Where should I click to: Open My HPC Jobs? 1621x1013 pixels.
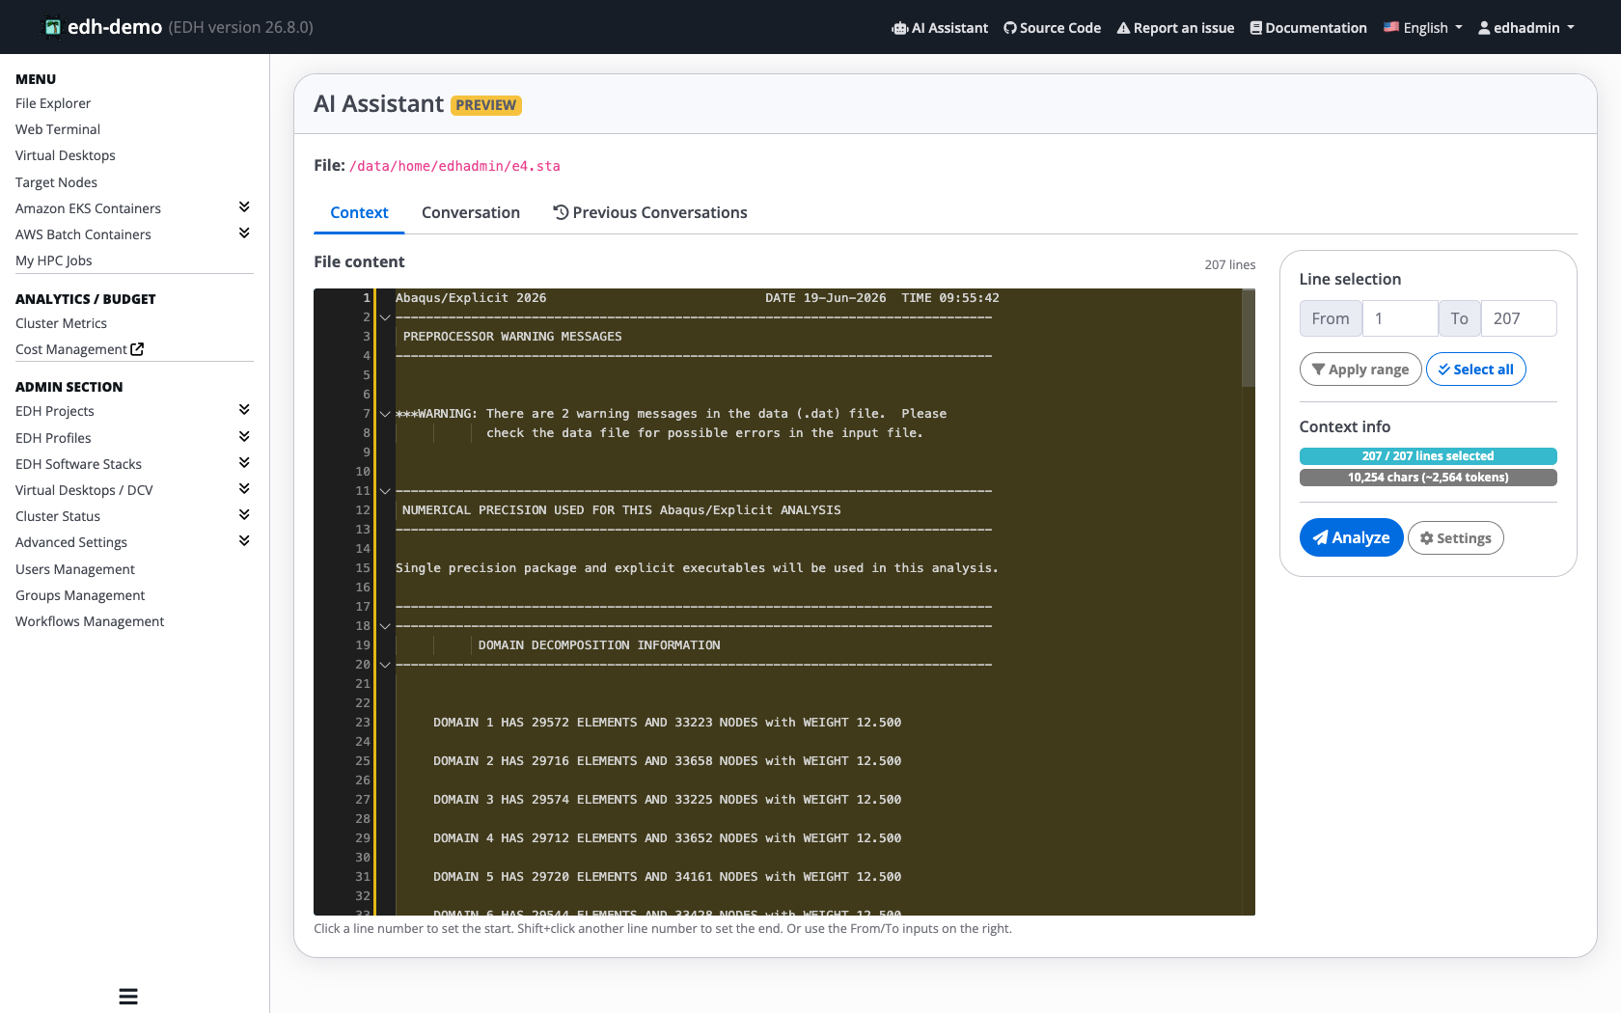point(54,260)
